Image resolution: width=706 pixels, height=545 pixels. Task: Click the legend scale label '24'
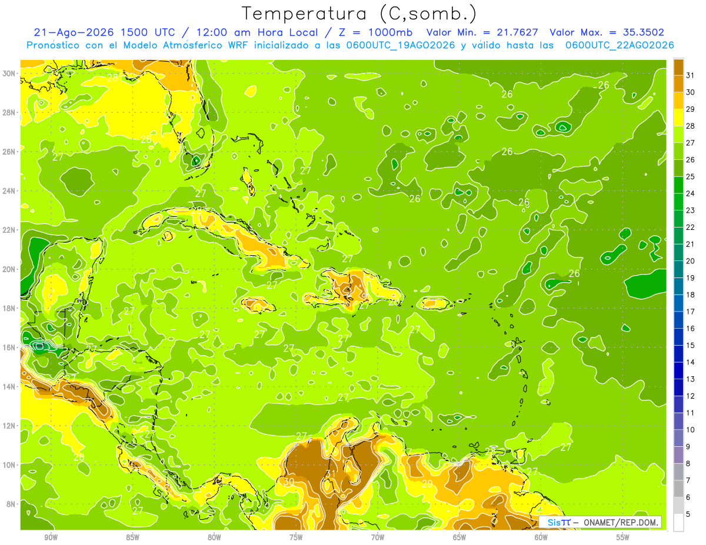(x=691, y=193)
